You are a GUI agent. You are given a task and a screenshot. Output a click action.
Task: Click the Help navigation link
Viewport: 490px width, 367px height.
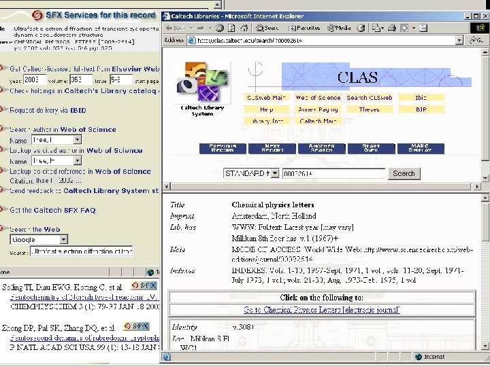pyautogui.click(x=267, y=109)
